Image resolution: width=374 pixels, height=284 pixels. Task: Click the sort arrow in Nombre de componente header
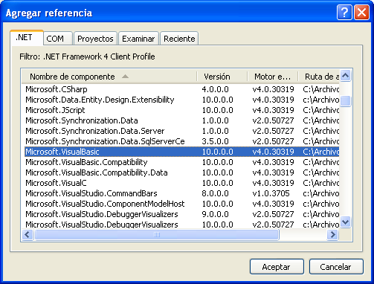pos(125,77)
